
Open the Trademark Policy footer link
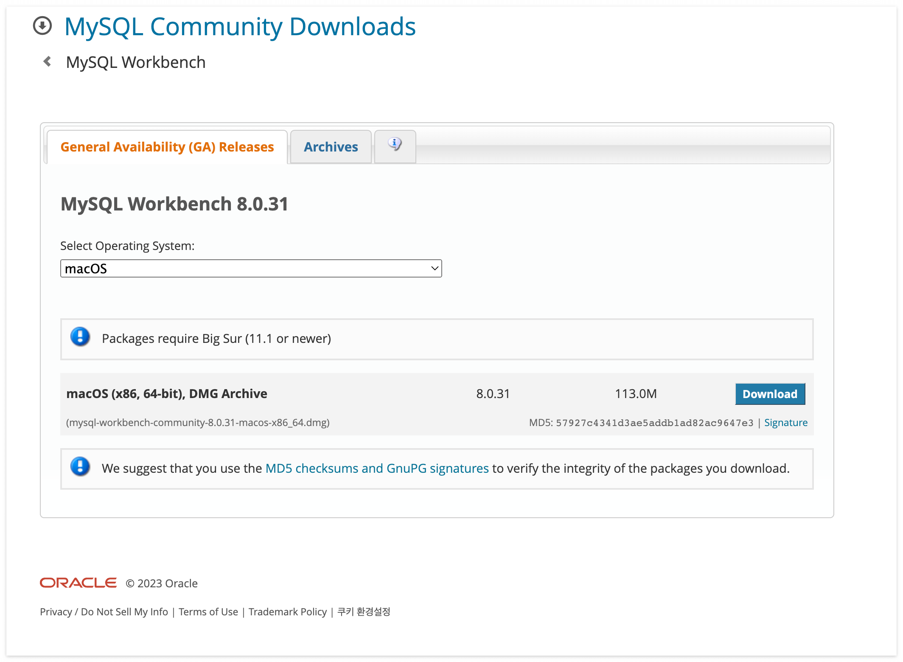(287, 612)
